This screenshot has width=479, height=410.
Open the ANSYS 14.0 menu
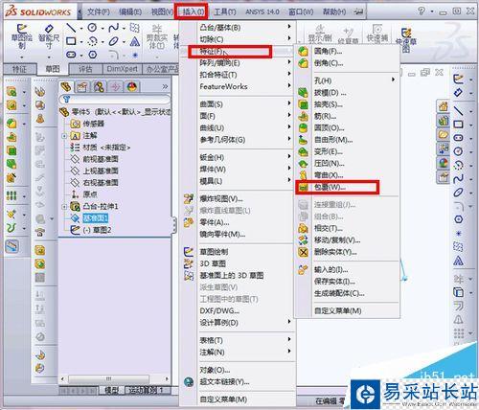262,11
